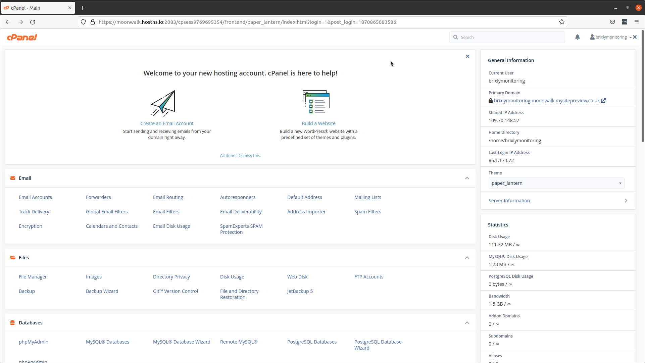Open Build a Website link
645x363 pixels.
[x=318, y=123]
